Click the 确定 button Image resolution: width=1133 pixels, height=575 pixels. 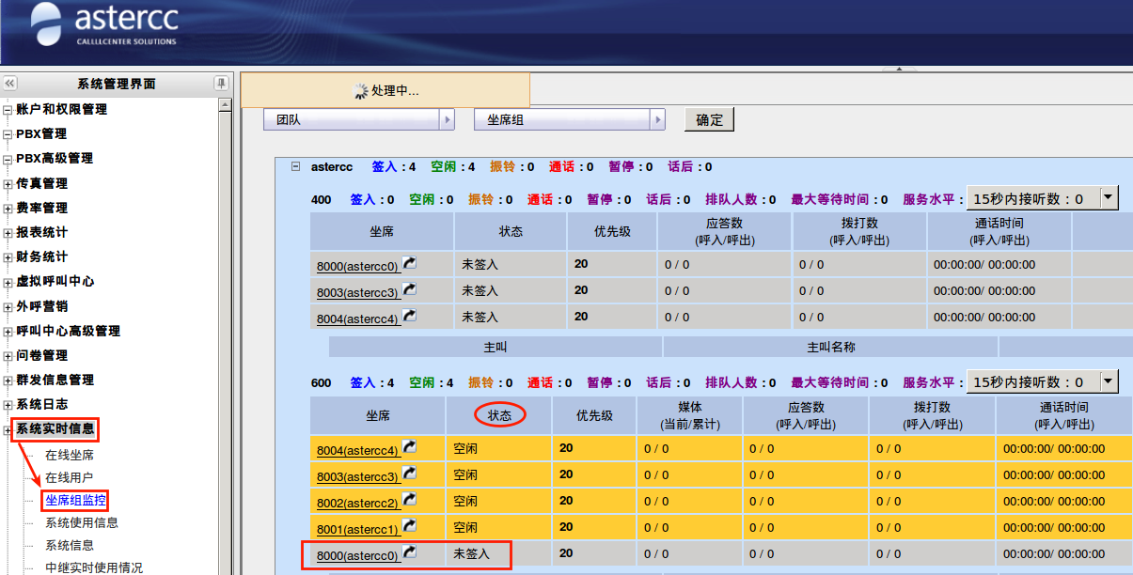pos(709,120)
